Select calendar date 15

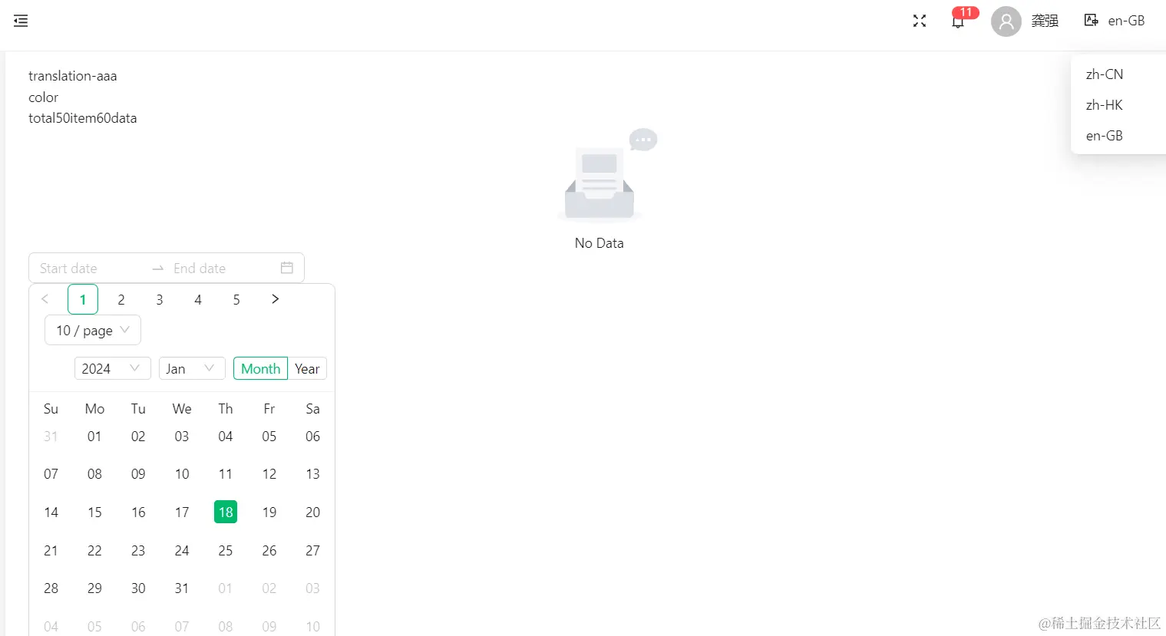tap(94, 512)
